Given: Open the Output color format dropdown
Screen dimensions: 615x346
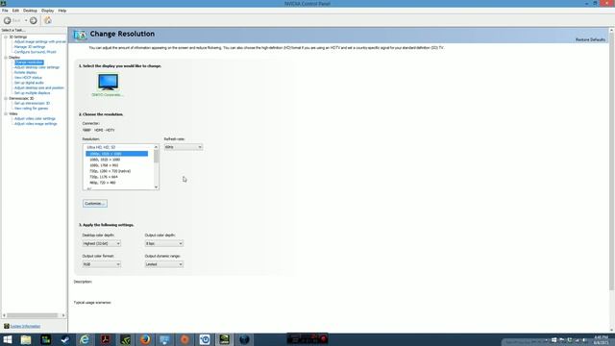Looking at the screenshot, I should [101, 264].
